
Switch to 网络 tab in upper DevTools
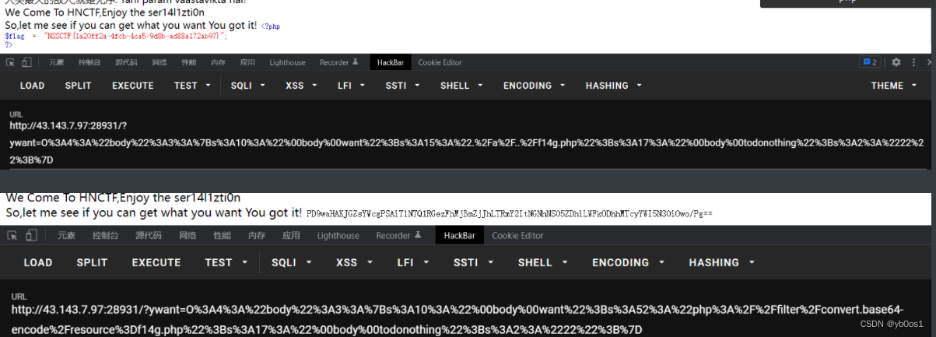(x=159, y=62)
